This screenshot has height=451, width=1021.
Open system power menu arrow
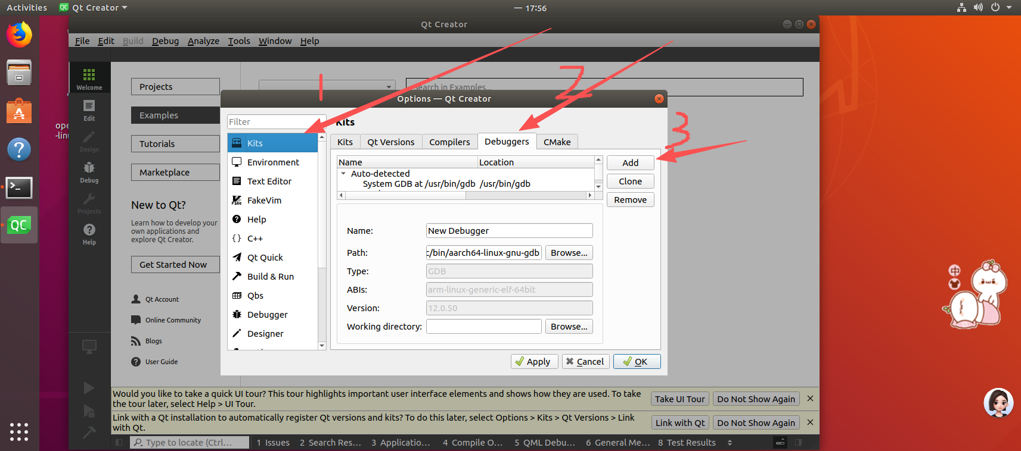[1009, 8]
